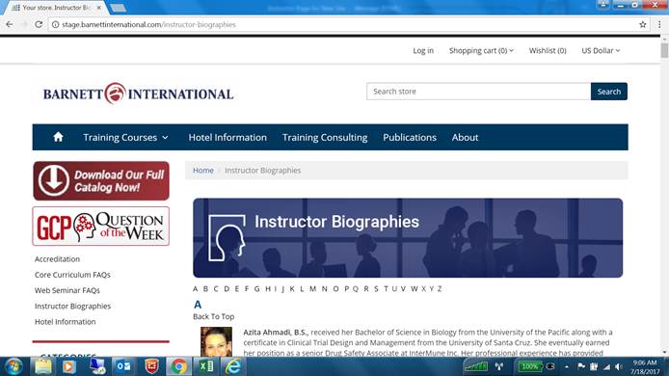Jump to letter S in alphabet index
The width and height of the screenshot is (669, 376).
click(x=376, y=289)
